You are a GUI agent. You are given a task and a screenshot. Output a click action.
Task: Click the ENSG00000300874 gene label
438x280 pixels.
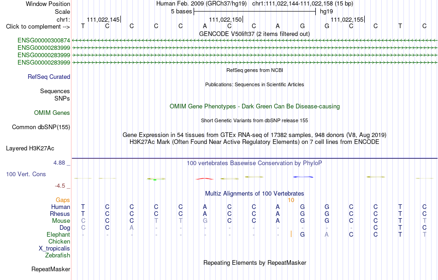point(44,41)
